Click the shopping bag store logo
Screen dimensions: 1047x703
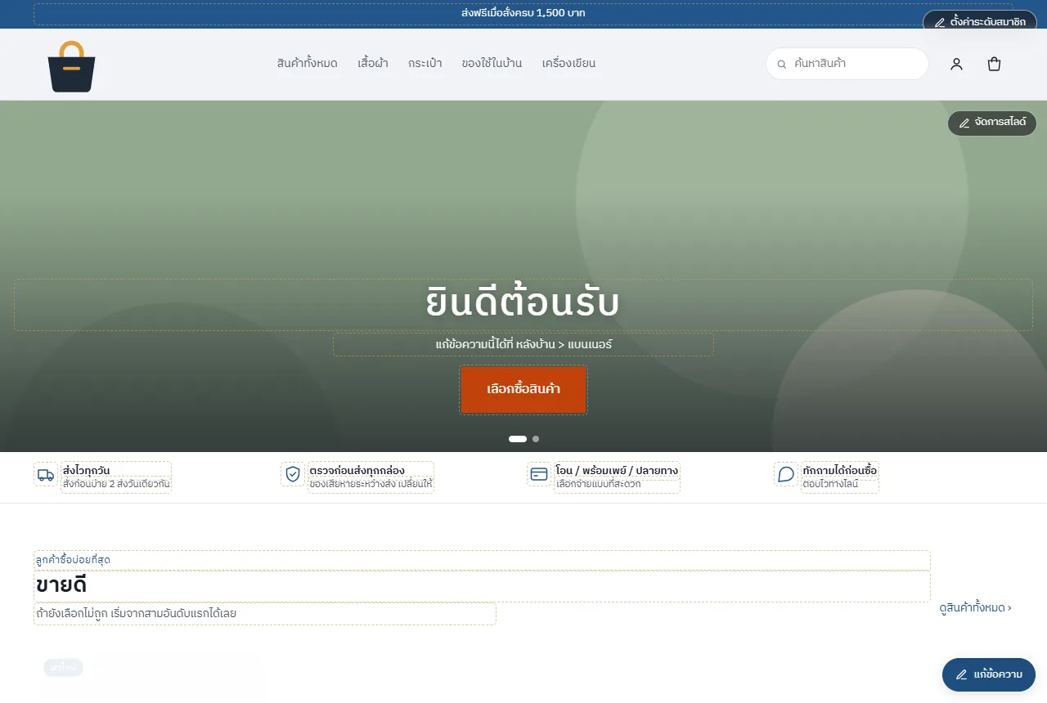click(x=72, y=66)
